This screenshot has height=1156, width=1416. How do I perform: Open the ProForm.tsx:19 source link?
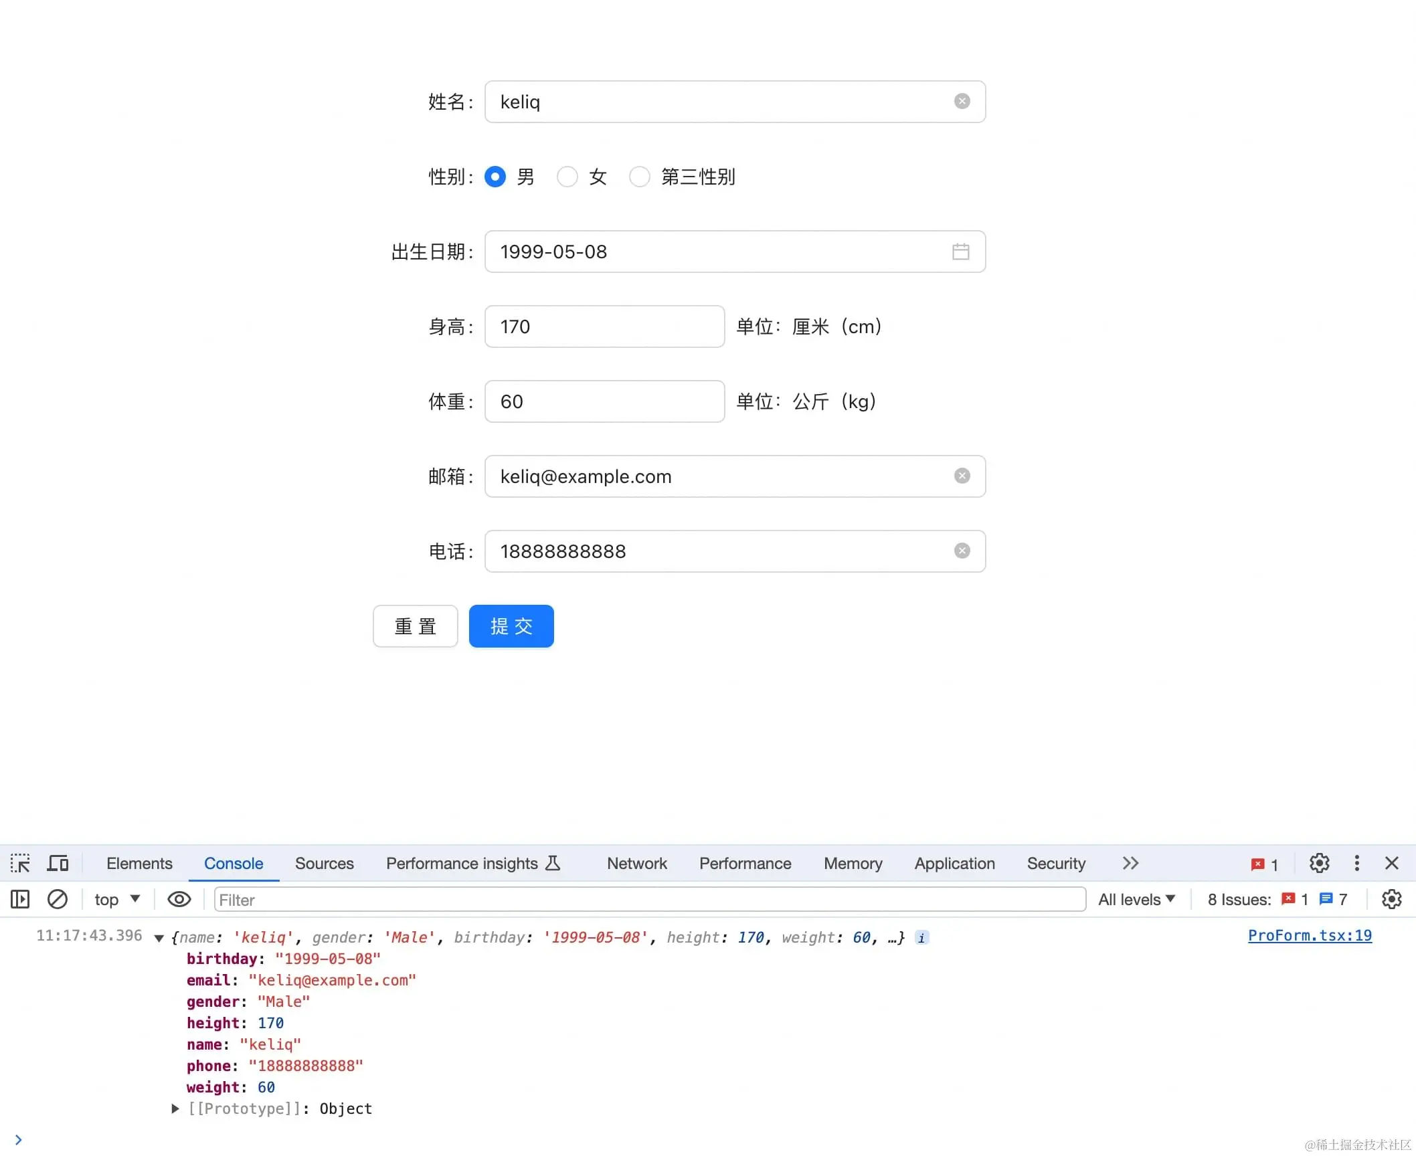click(1309, 935)
